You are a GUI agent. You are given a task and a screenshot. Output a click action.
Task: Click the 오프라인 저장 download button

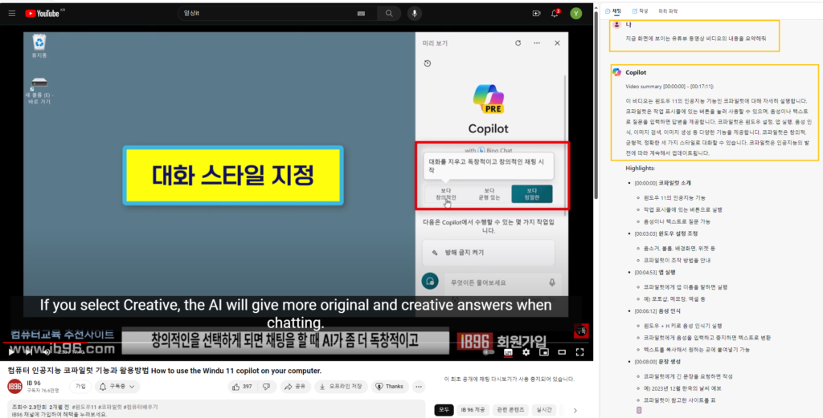[x=341, y=387]
